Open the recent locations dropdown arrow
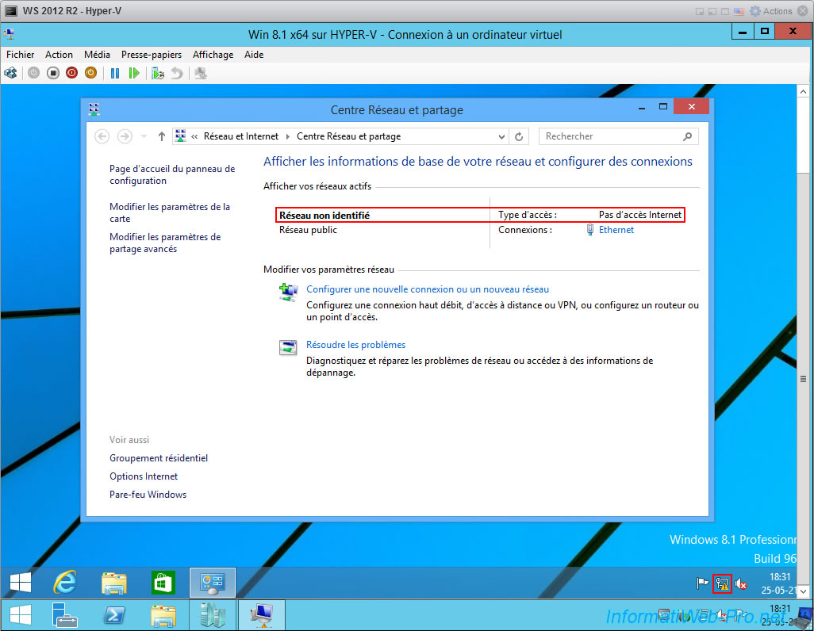This screenshot has width=814, height=631. point(144,136)
